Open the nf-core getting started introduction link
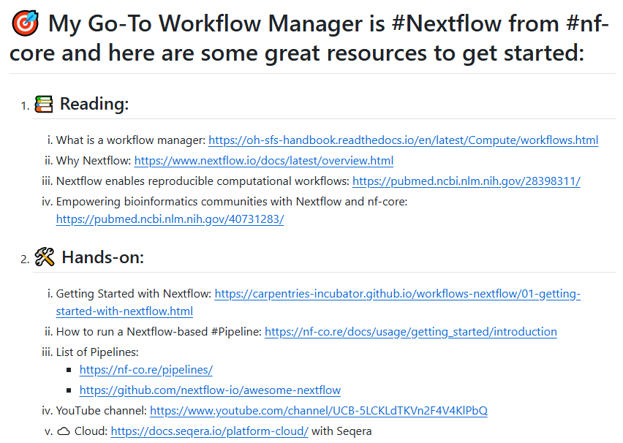623x443 pixels. 410,332
